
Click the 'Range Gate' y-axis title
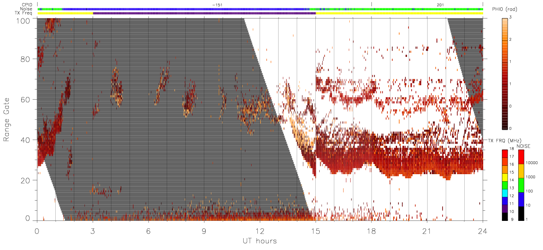point(7,119)
